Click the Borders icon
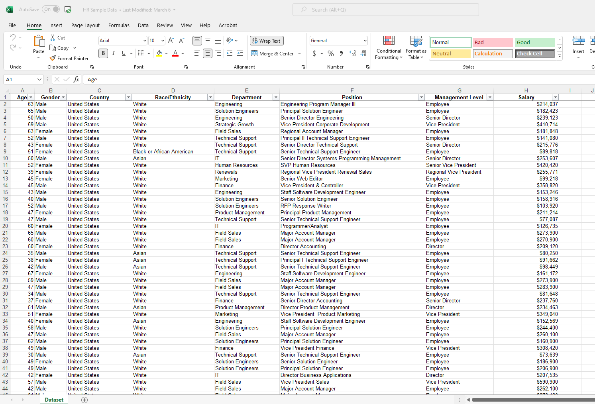 (141, 53)
